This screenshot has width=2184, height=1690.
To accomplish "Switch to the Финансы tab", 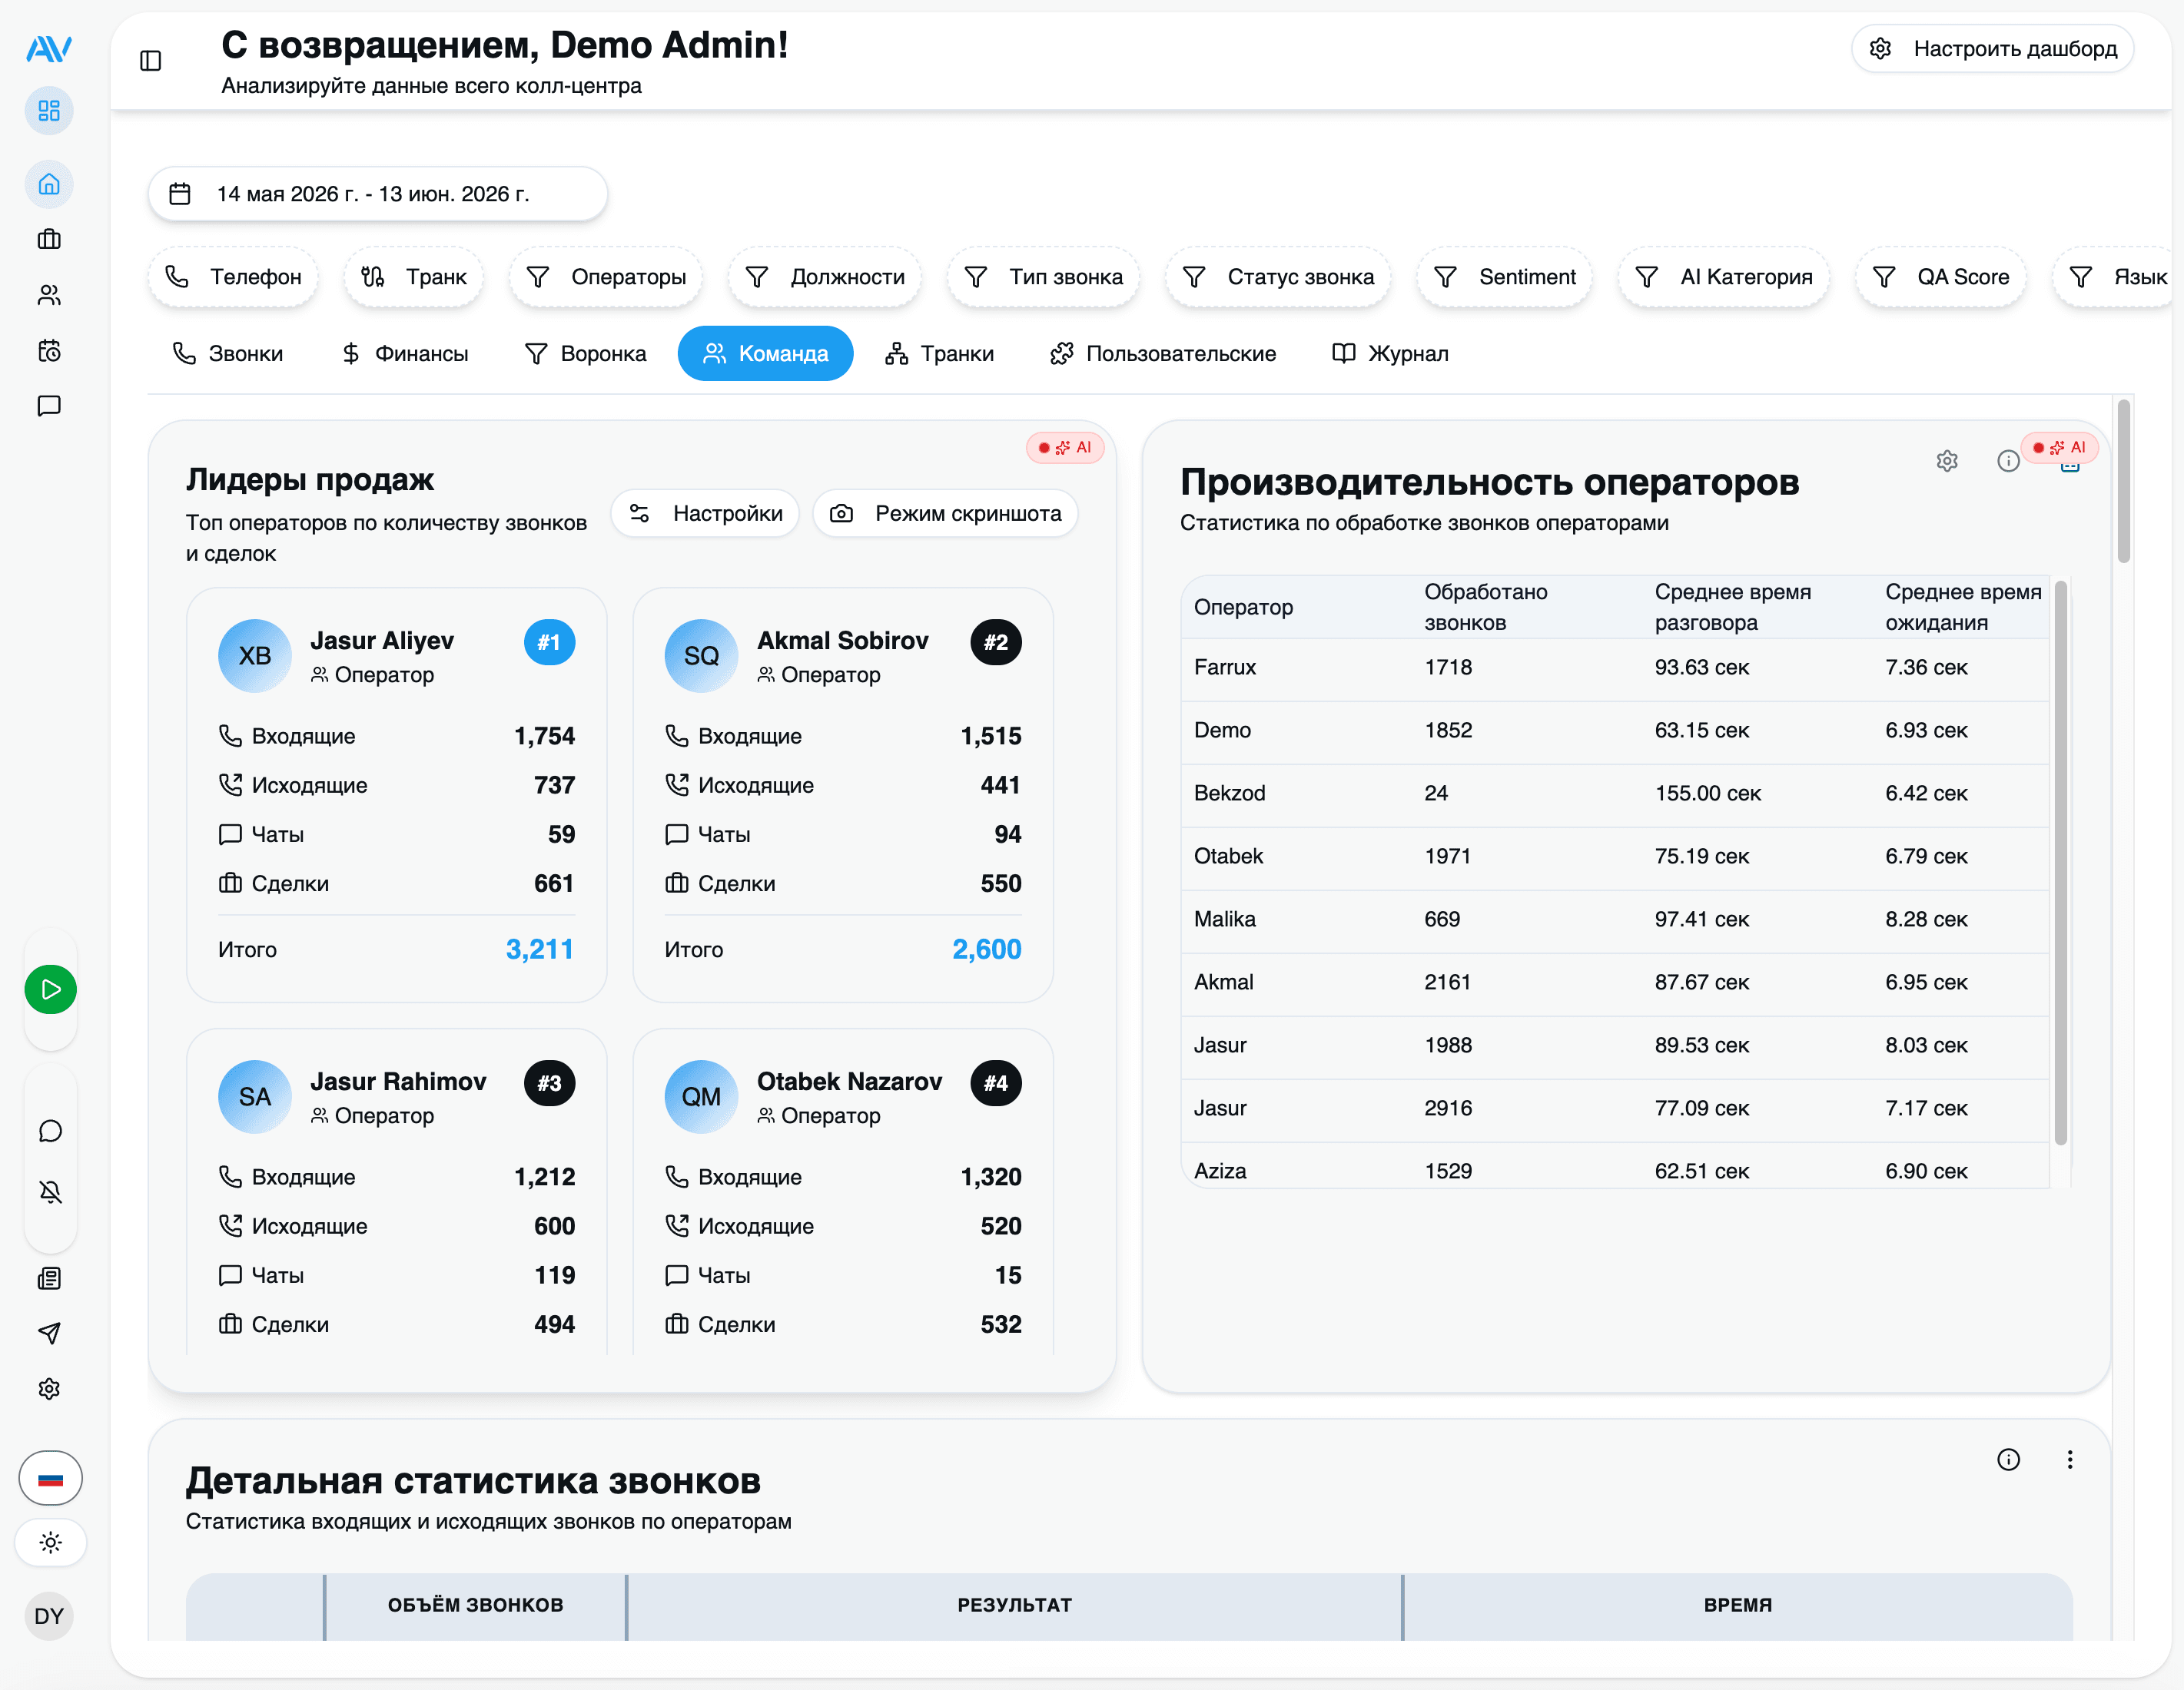I will (x=404, y=354).
